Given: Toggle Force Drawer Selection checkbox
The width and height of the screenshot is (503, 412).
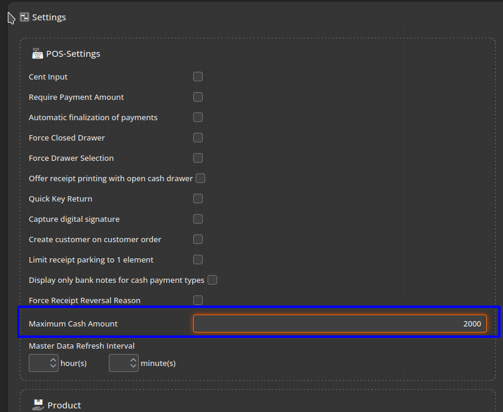Looking at the screenshot, I should coord(198,158).
